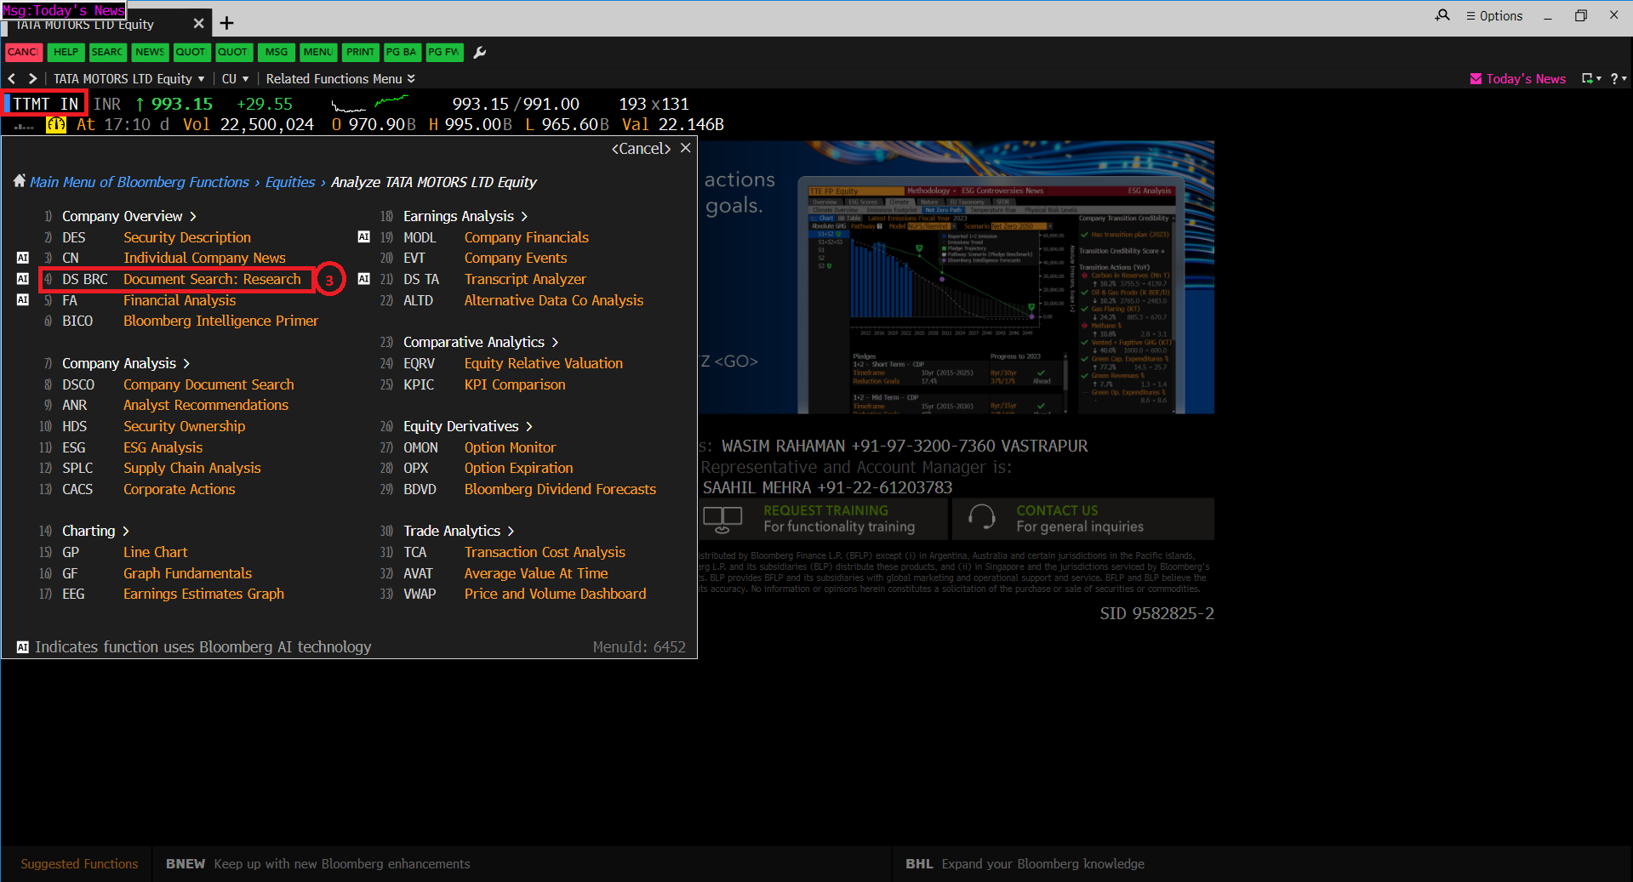1633x882 pixels.
Task: Click the NEWS key button
Action: click(x=150, y=52)
